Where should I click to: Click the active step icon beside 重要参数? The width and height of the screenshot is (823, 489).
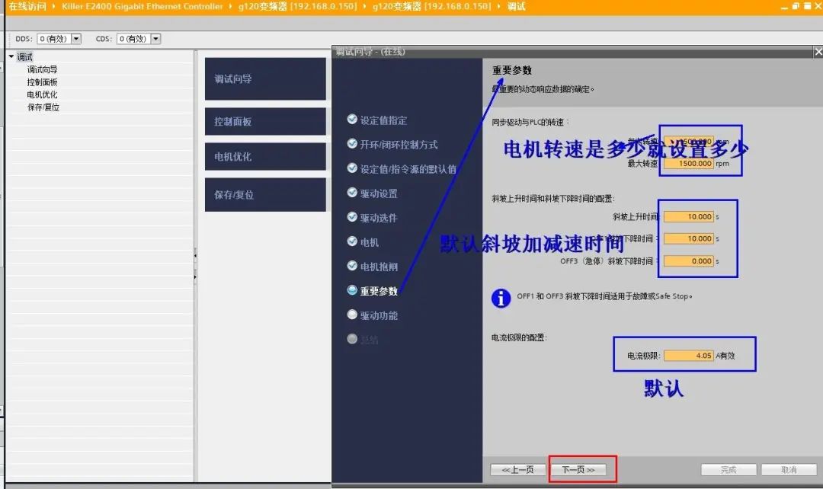pyautogui.click(x=352, y=289)
